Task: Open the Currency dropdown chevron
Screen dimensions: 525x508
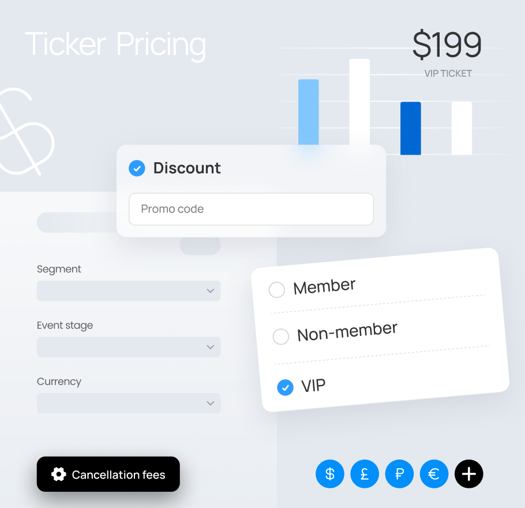Action: [x=210, y=403]
